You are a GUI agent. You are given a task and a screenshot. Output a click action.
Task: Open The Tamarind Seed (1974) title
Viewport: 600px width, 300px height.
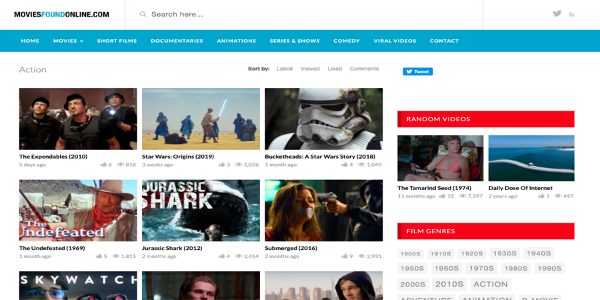coord(434,188)
